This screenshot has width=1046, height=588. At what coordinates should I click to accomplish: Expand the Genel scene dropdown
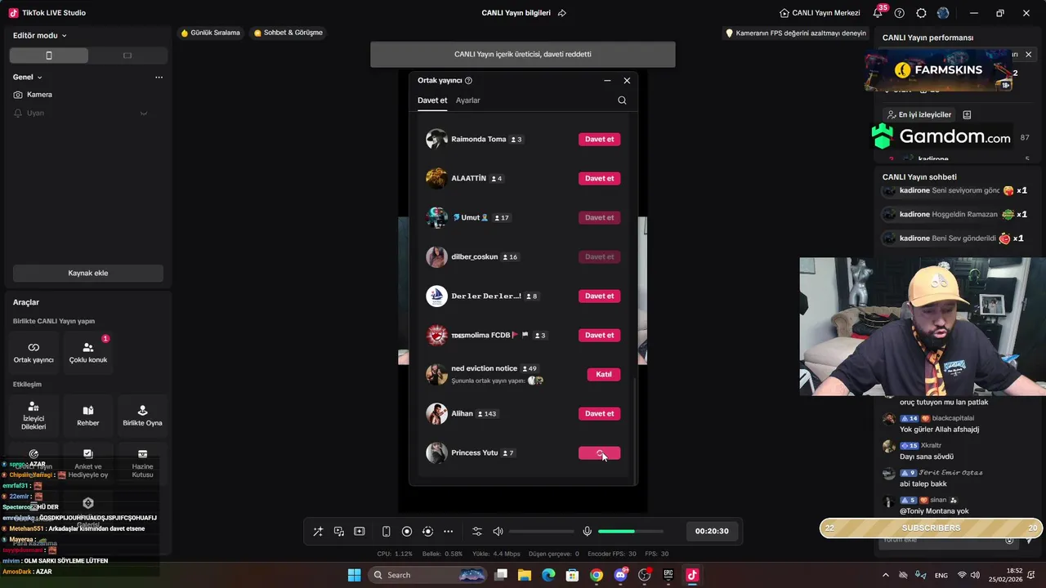point(28,77)
